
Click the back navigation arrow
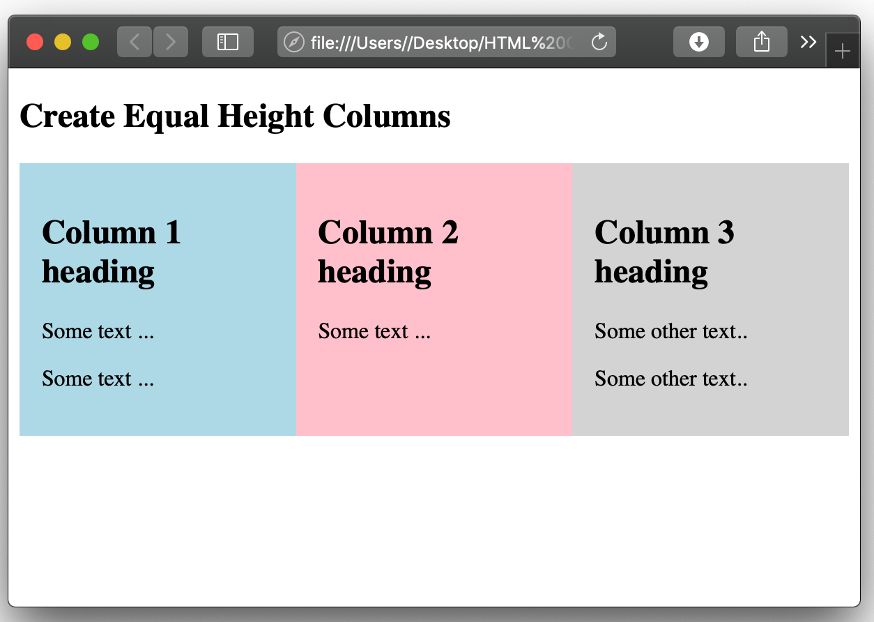click(134, 41)
